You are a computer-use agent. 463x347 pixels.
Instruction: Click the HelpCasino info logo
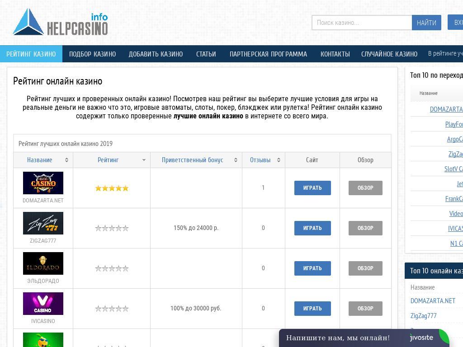click(60, 22)
